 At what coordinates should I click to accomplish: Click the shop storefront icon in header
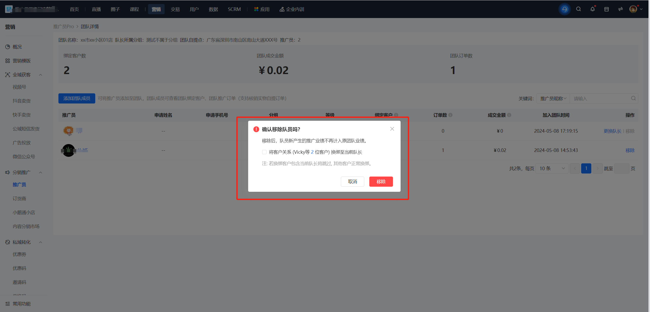(607, 9)
